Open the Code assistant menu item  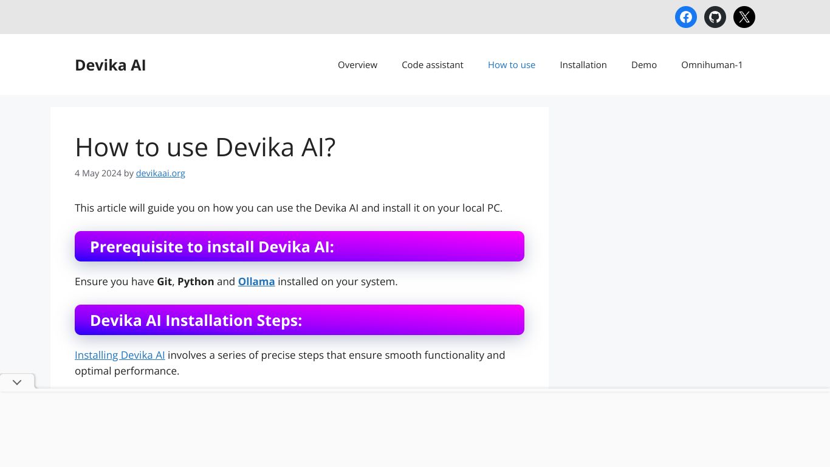tap(433, 65)
